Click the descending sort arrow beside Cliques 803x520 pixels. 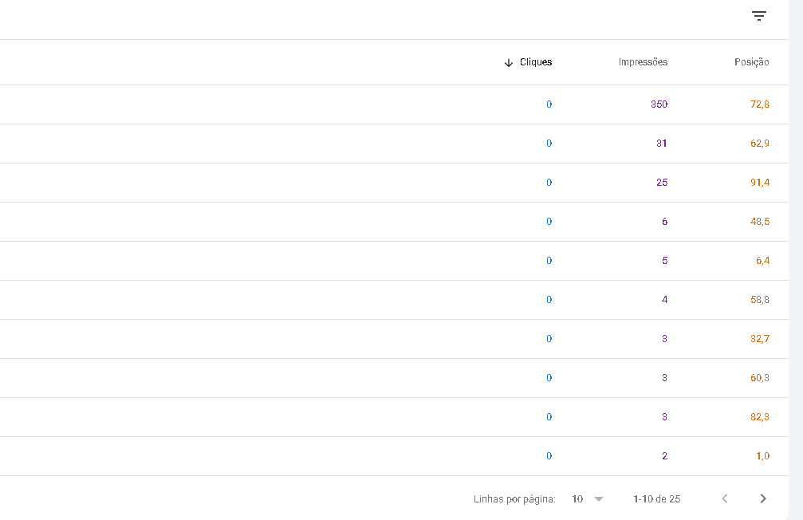click(x=508, y=61)
